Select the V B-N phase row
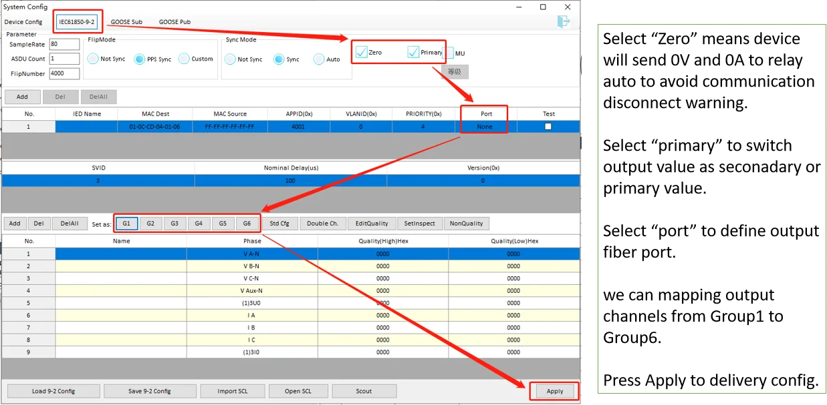 (291, 266)
